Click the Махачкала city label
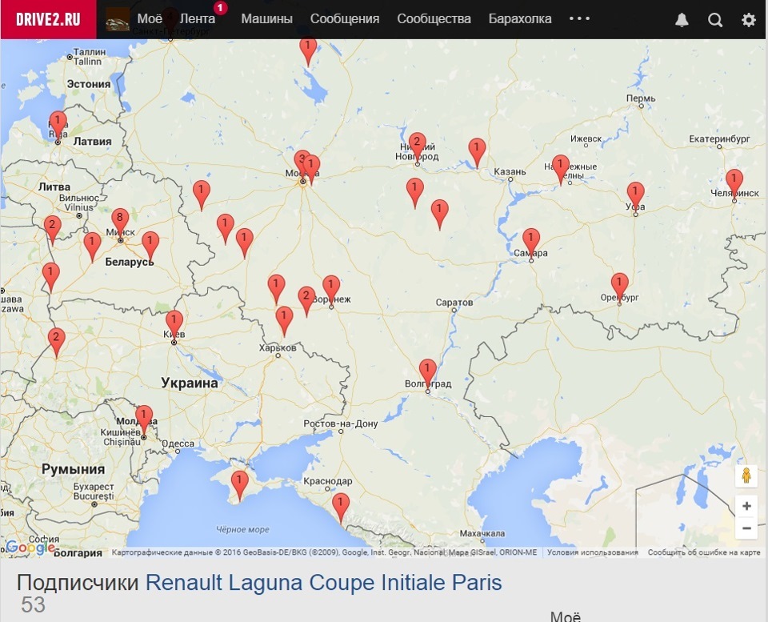768x622 pixels. [x=482, y=533]
